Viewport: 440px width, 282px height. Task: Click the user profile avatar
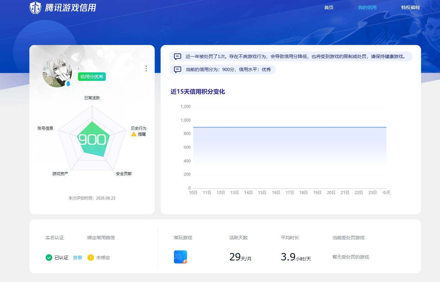pos(57,72)
